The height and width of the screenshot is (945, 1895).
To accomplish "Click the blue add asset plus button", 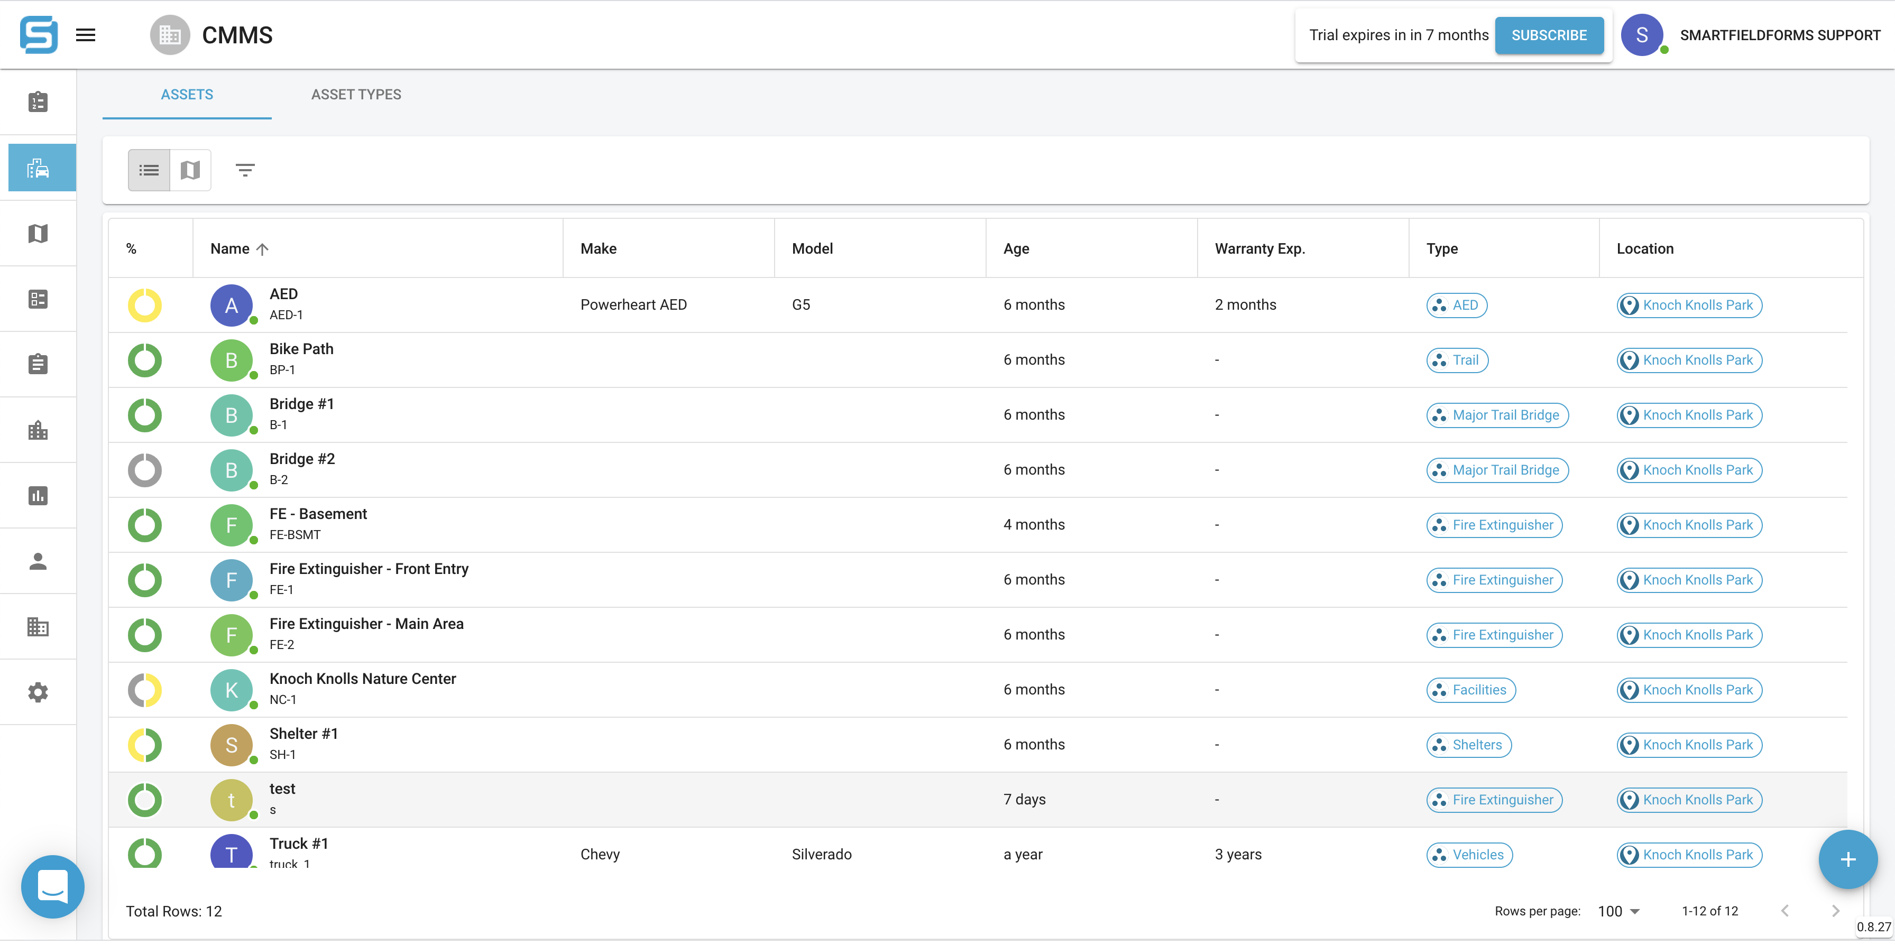I will (1847, 859).
